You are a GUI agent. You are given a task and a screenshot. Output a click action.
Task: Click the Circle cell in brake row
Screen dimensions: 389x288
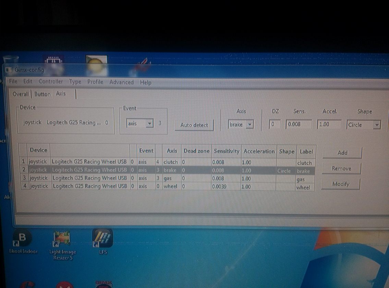[286, 171]
